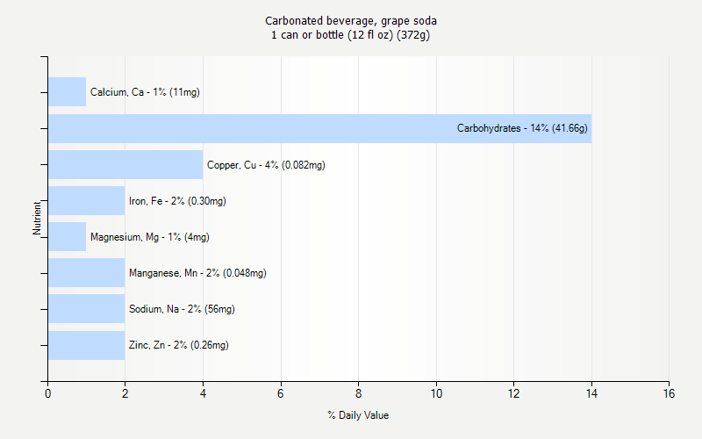Click x-axis tick label '2'
The image size is (702, 439).
(125, 393)
